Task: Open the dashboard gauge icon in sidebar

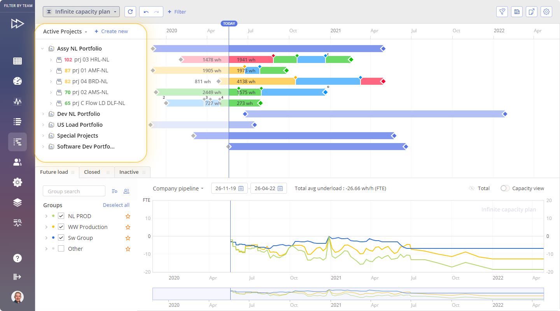Action: [x=17, y=81]
